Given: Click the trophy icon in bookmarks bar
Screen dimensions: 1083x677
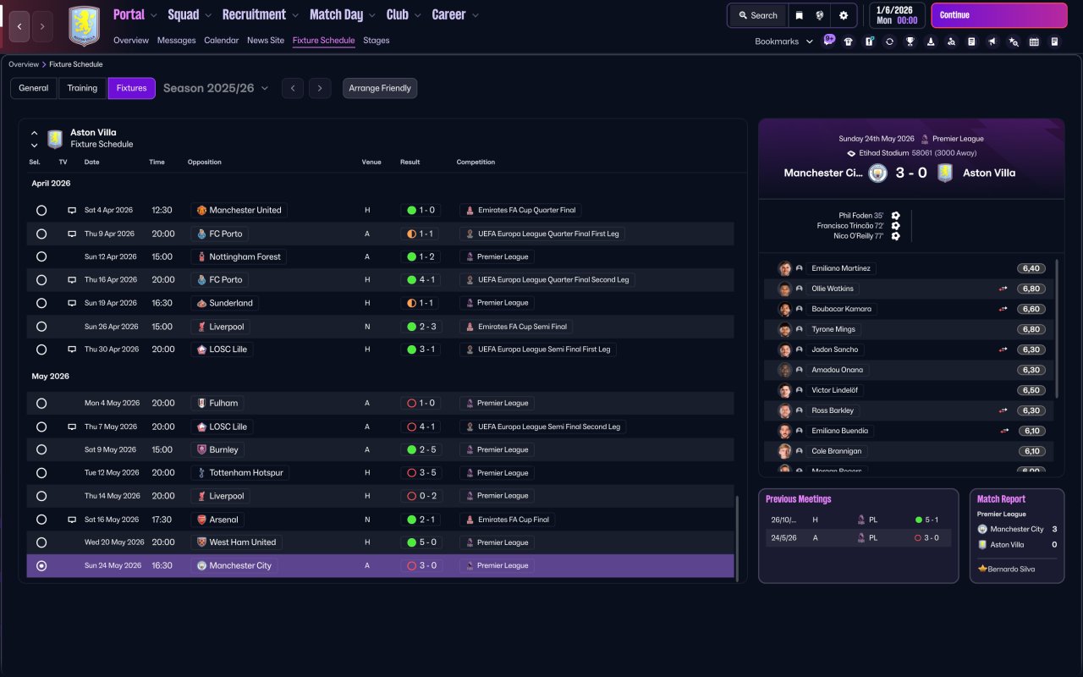Looking at the screenshot, I should 910,41.
